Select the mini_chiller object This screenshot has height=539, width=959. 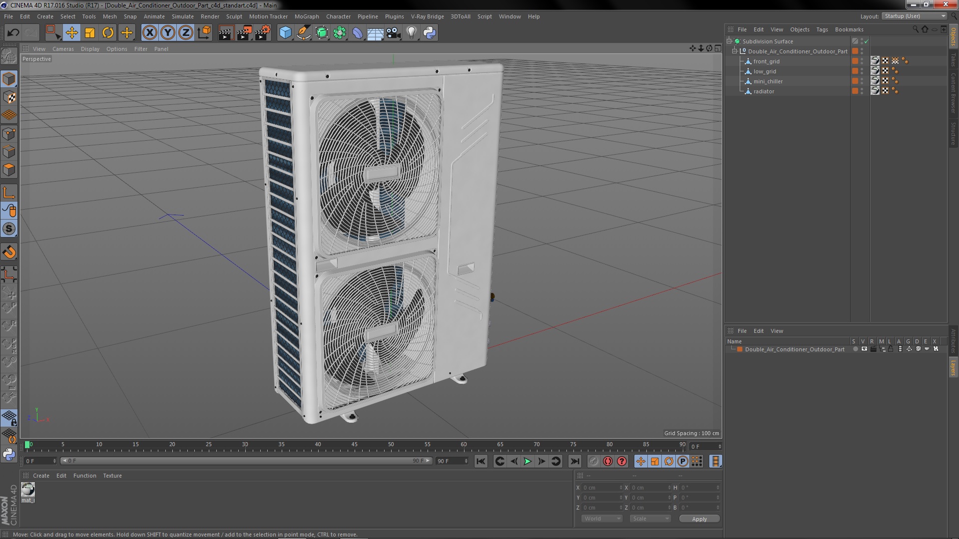[768, 81]
